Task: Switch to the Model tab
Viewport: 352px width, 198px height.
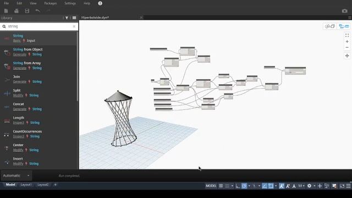Action: click(10, 185)
